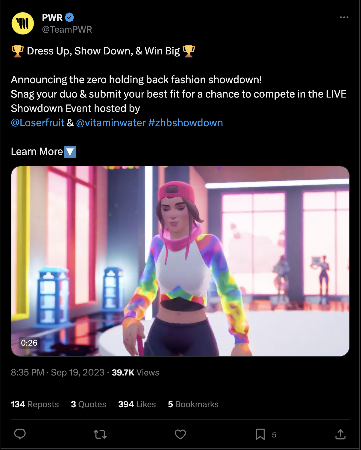
Task: Like the post with the heart icon
Action: click(x=180, y=434)
